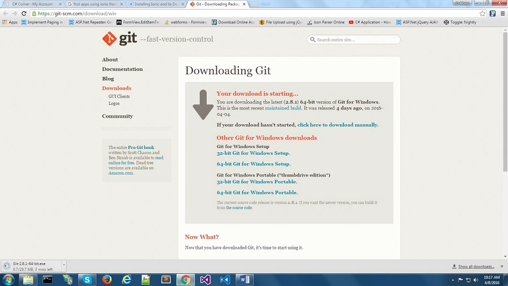Click taskbar clock showing 10:17 AM
The height and width of the screenshot is (286, 508).
491,280
